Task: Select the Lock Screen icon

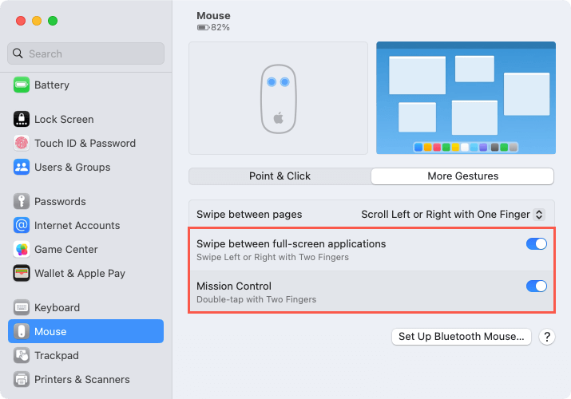Action: [x=22, y=119]
